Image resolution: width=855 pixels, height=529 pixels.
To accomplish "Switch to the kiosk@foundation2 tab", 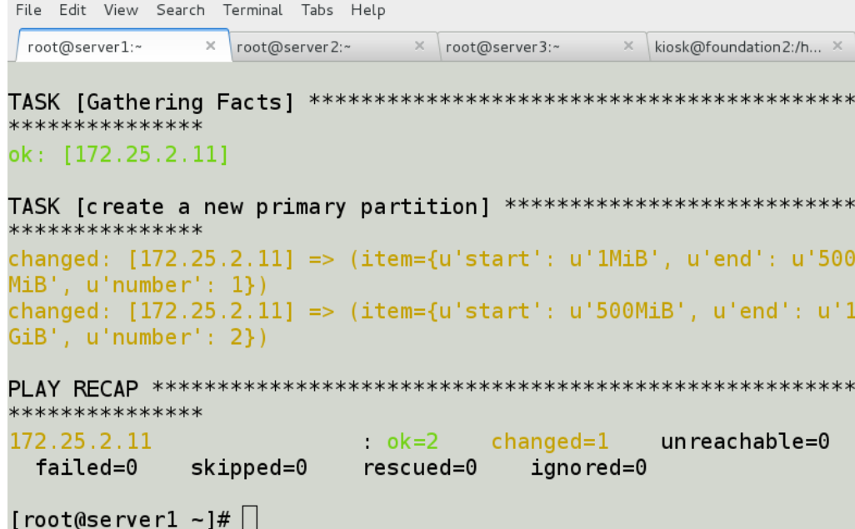I will [752, 47].
